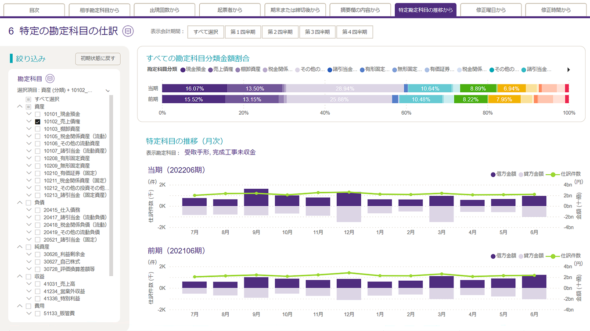Expand the 10210_有価証券（固定） row chevron
This screenshot has width=590, height=331.
[x=29, y=173]
